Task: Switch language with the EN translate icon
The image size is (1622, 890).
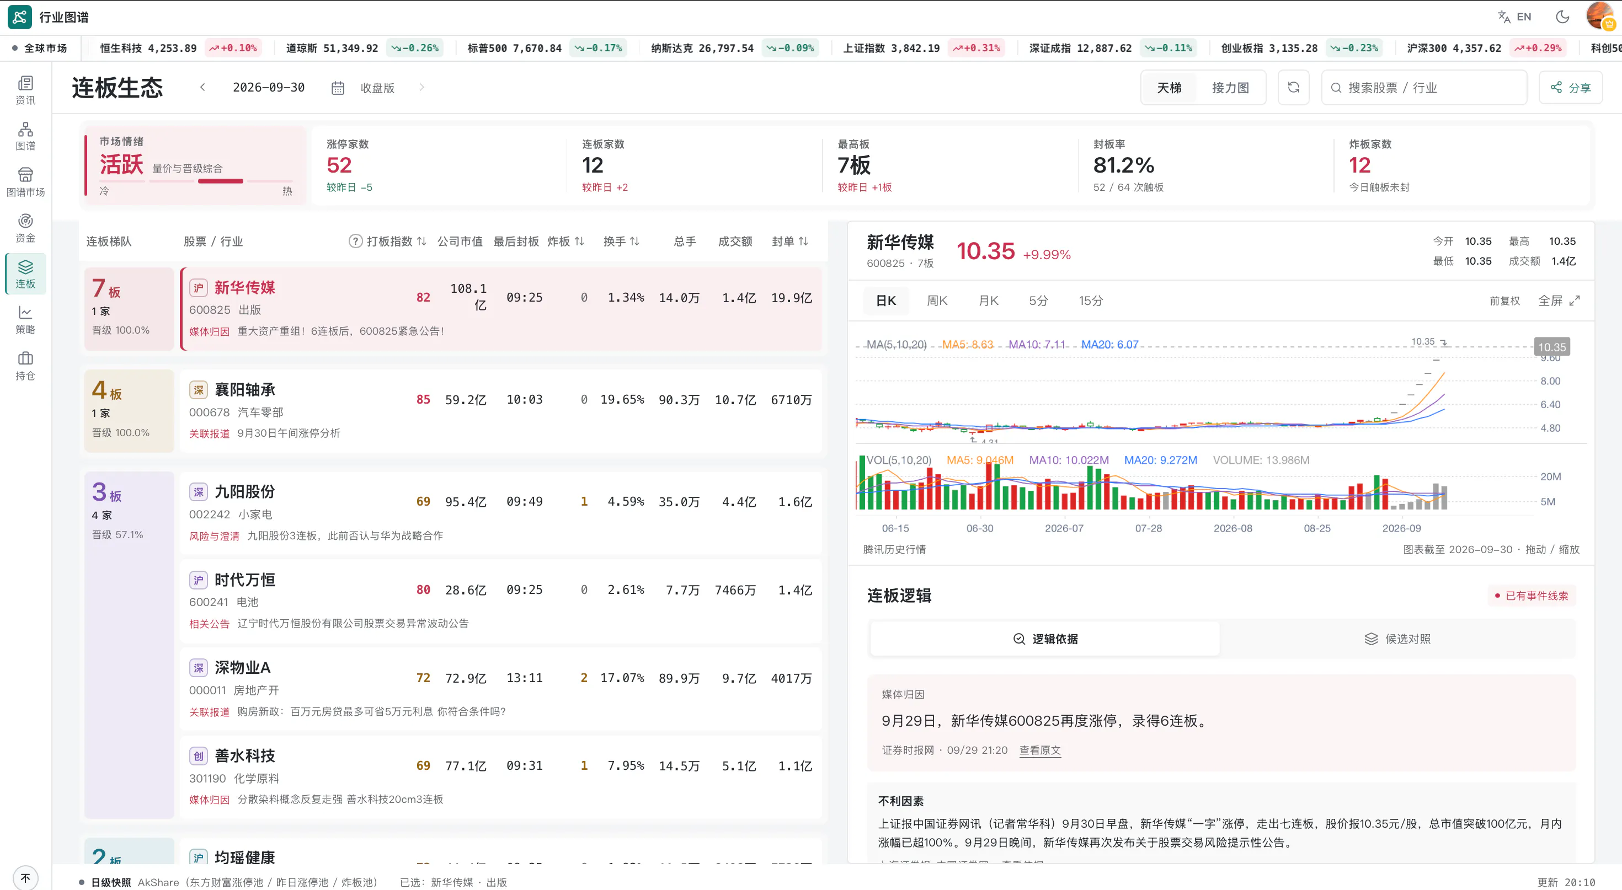Action: (x=1514, y=17)
